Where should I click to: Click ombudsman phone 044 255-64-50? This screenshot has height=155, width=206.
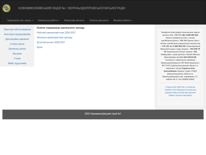(x=190, y=57)
